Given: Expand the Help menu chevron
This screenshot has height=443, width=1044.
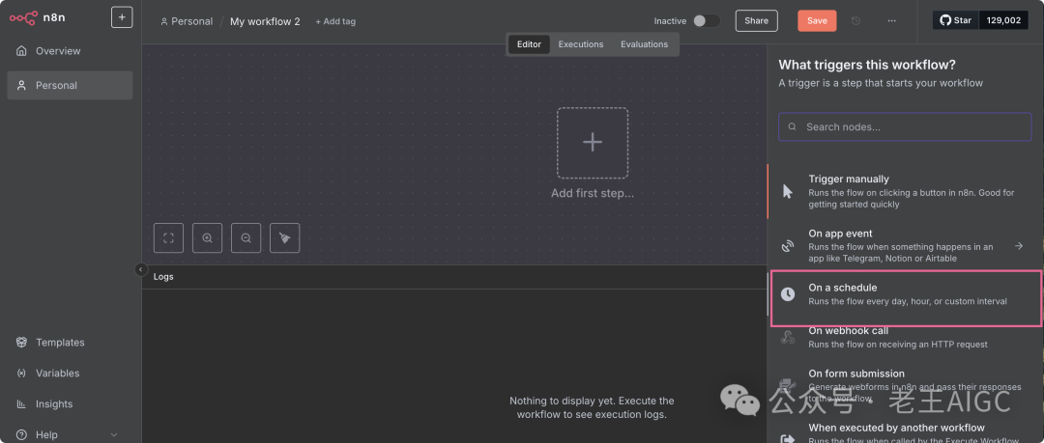Looking at the screenshot, I should [114, 434].
